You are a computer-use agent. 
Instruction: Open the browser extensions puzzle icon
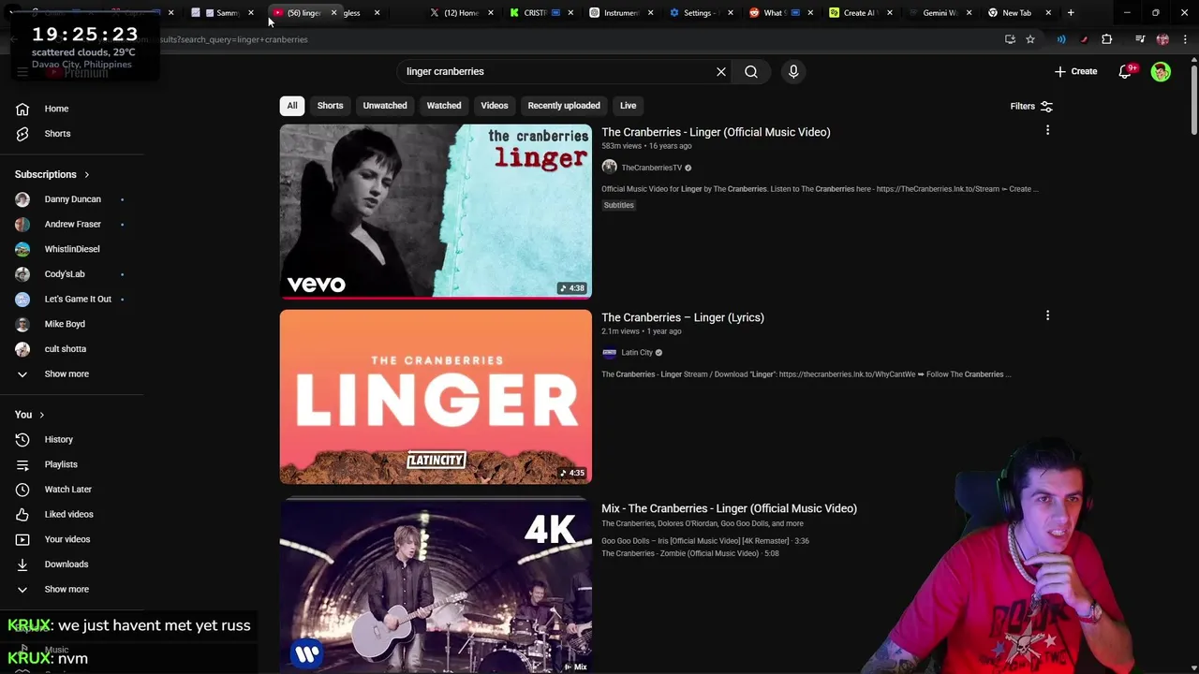click(1107, 39)
